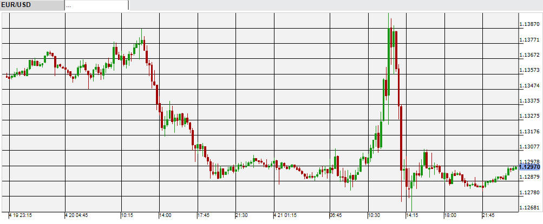
Task: Select the EUR/USD tab
Action: [31, 5]
